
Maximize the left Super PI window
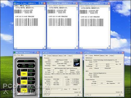tap(42, 3)
